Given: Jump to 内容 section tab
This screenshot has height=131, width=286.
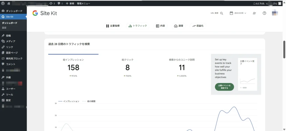Looking at the screenshot, I should click(161, 26).
